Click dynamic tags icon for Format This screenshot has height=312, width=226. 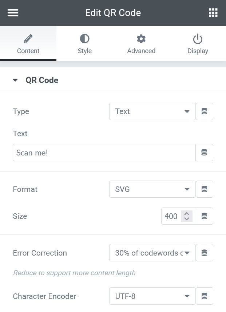click(x=205, y=189)
